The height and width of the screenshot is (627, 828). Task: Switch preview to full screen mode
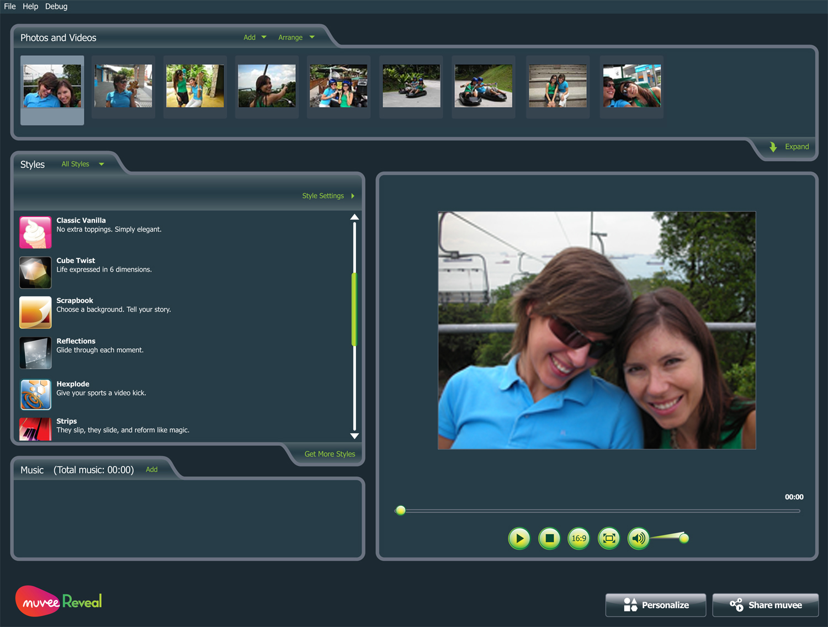[x=609, y=538]
